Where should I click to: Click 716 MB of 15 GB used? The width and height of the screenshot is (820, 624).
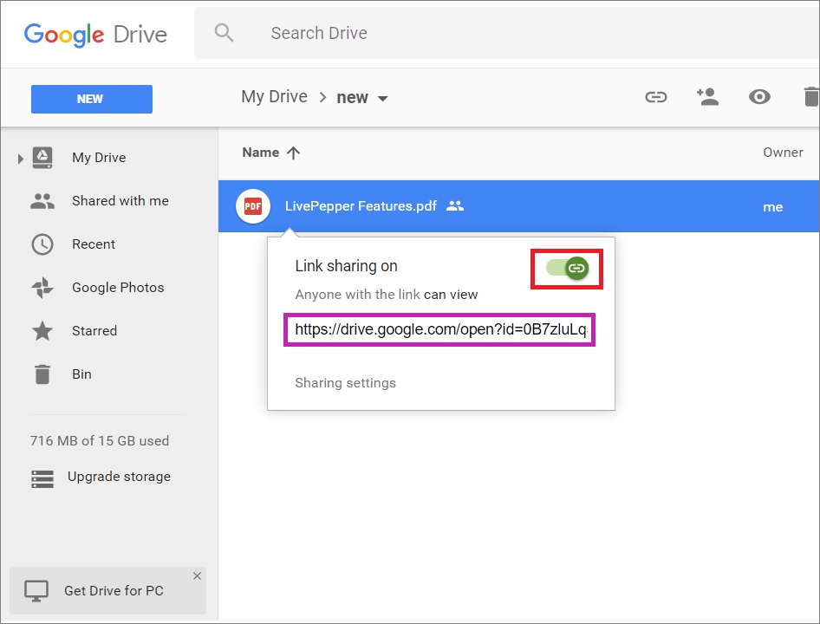click(100, 441)
